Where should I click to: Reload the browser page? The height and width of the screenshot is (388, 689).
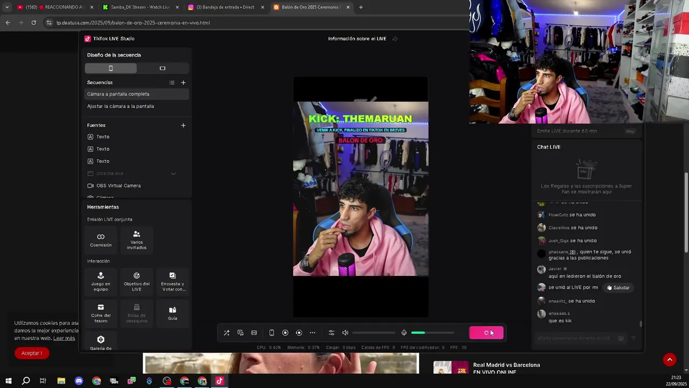point(33,23)
